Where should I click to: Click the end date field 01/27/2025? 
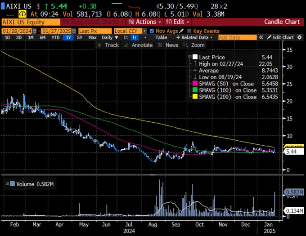(56, 31)
